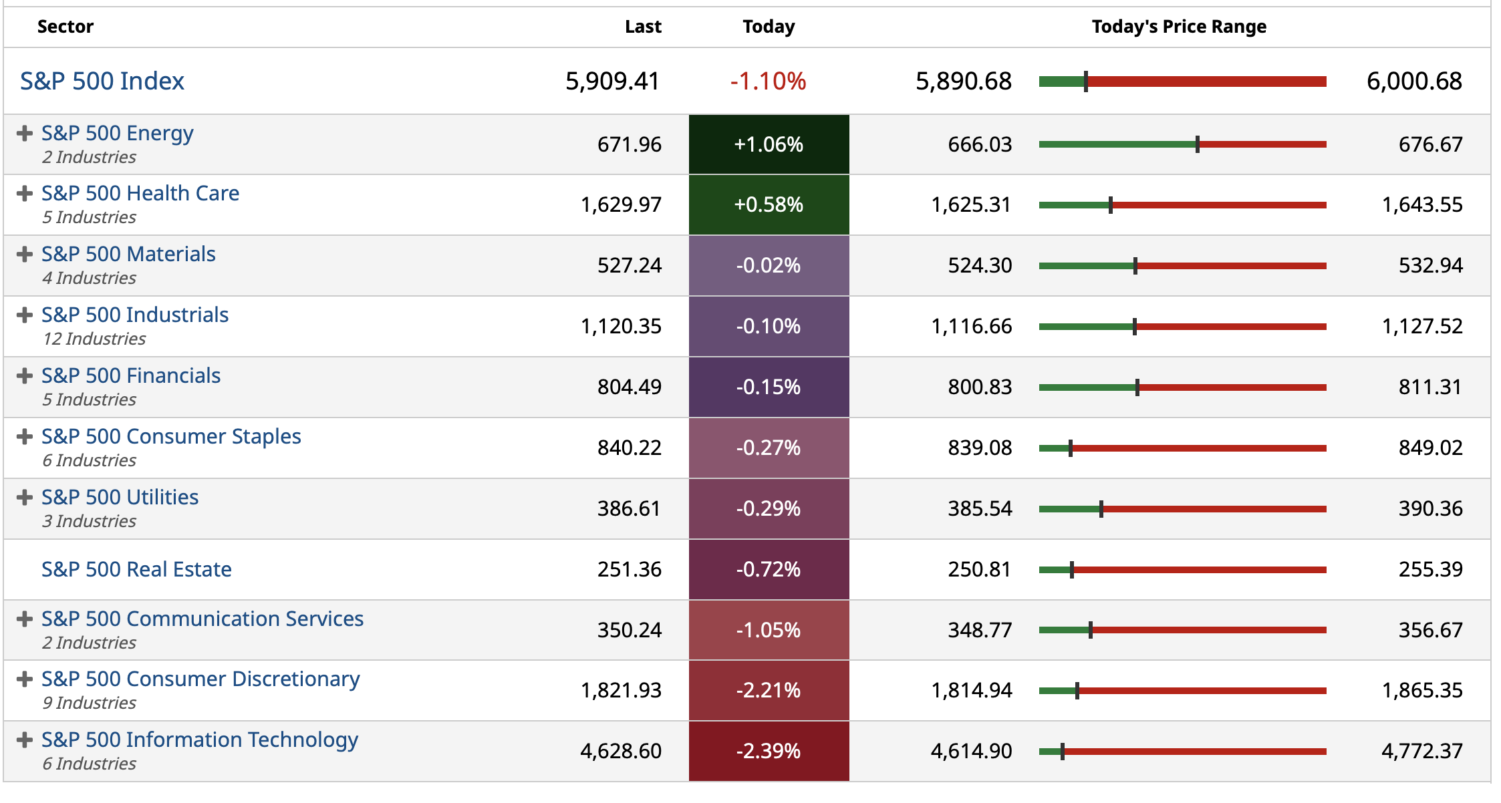Click plus icon beside S&P 500 Materials
This screenshot has height=803, width=1501.
[25, 255]
